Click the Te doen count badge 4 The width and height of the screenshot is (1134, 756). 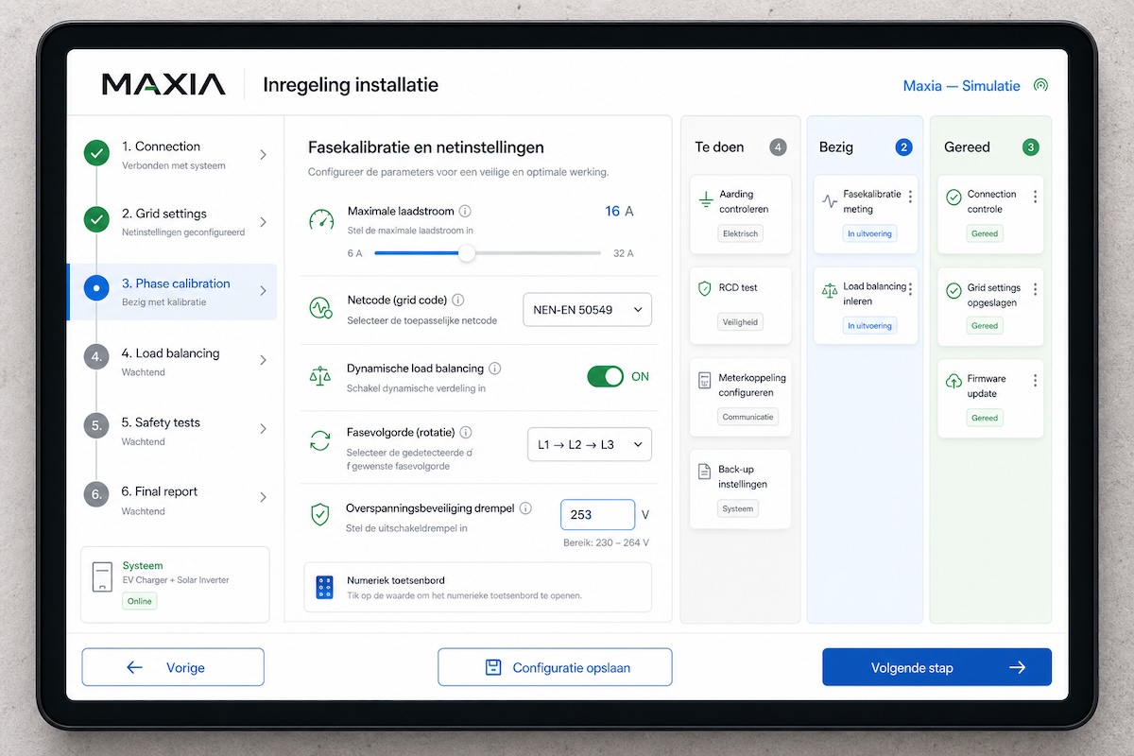[x=778, y=147]
